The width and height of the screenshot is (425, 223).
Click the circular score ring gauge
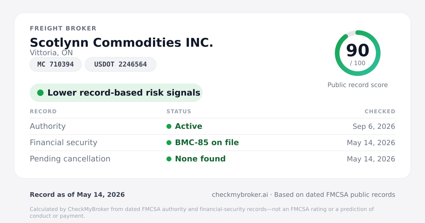358,53
